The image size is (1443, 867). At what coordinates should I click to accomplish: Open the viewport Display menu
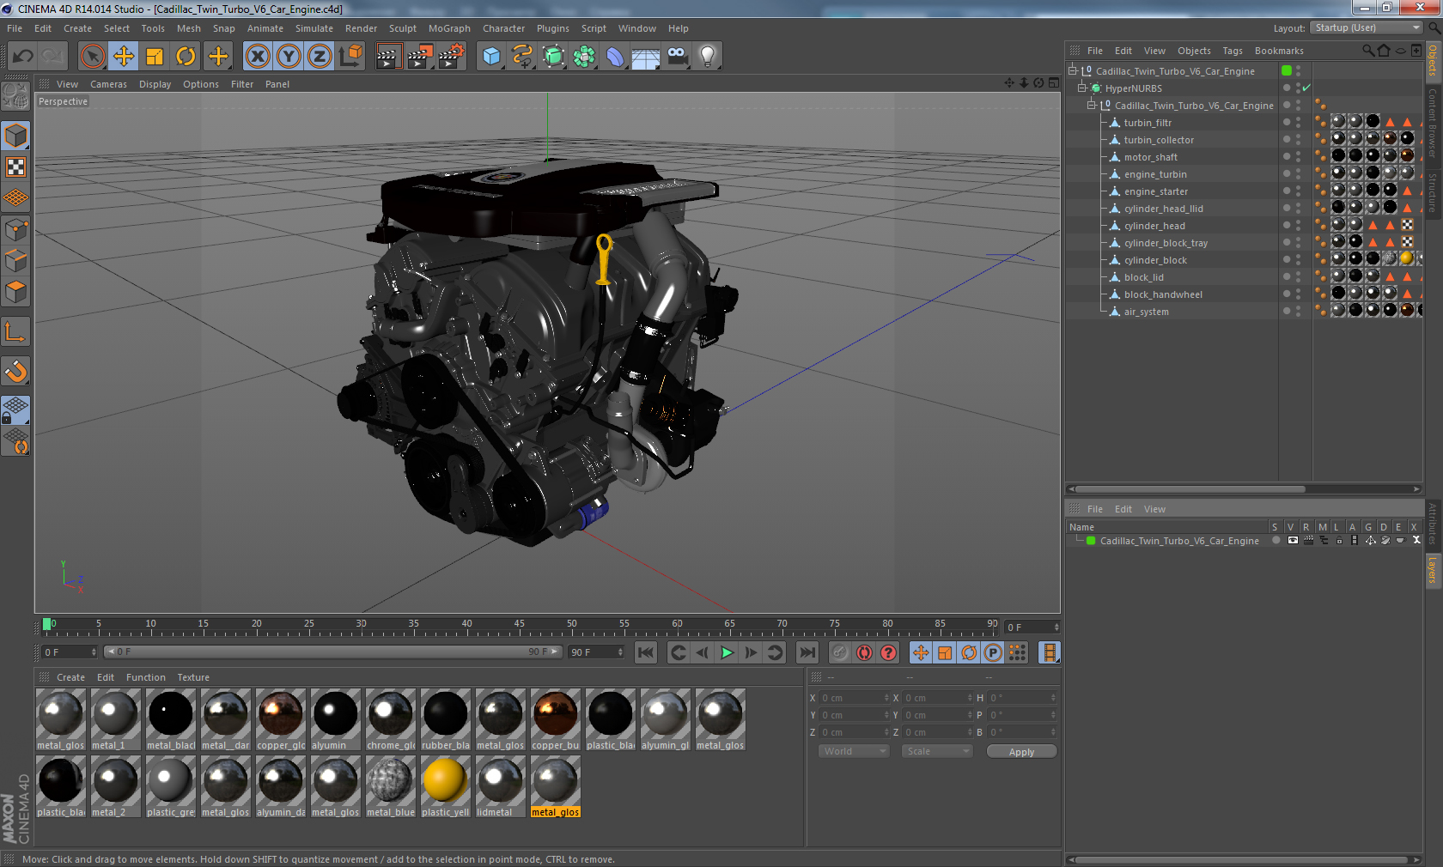(155, 84)
